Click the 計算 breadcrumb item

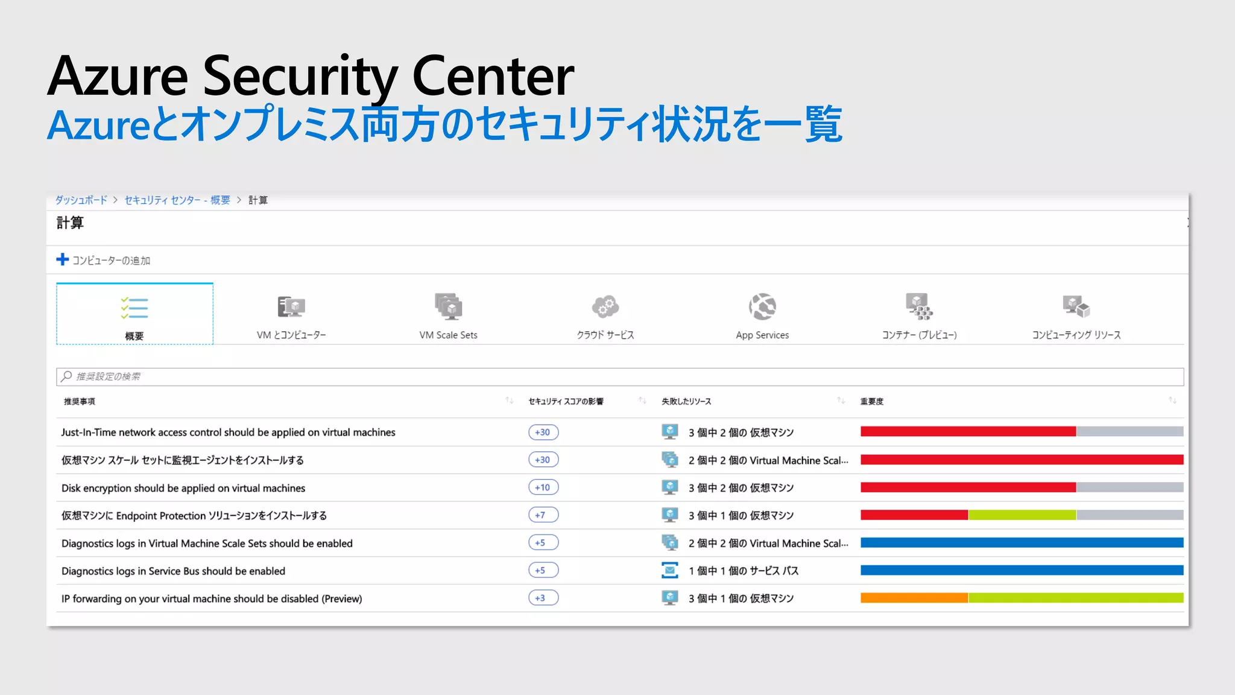click(258, 200)
